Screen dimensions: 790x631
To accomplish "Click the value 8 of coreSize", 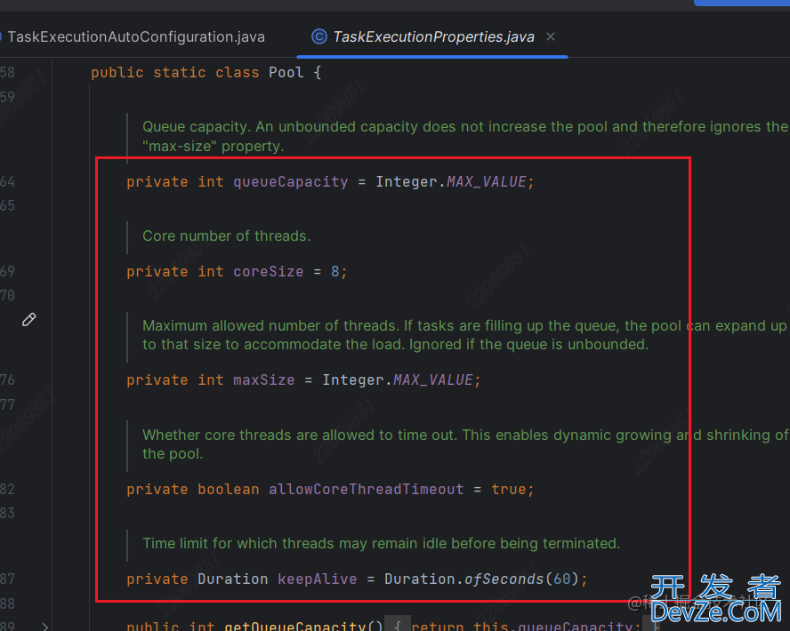I will 335,272.
